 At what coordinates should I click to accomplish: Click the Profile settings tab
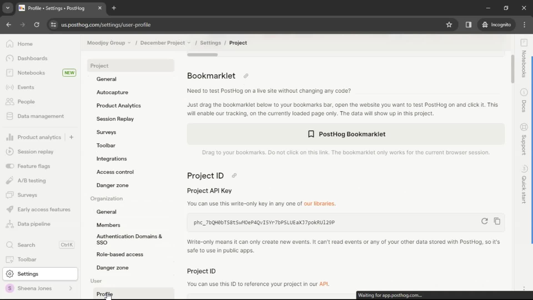(105, 294)
